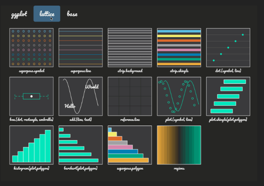Click the box.[dot, rectangle, umbrella] boxplot tile
The height and width of the screenshot is (186, 264).
coord(32,96)
